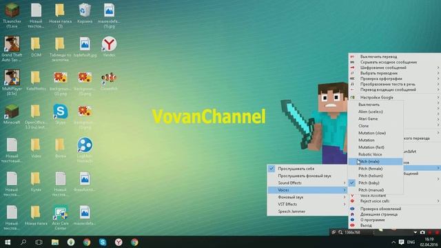Select the Pitch (female) voice
Image resolution: width=441 pixels, height=248 pixels.
(x=376, y=168)
